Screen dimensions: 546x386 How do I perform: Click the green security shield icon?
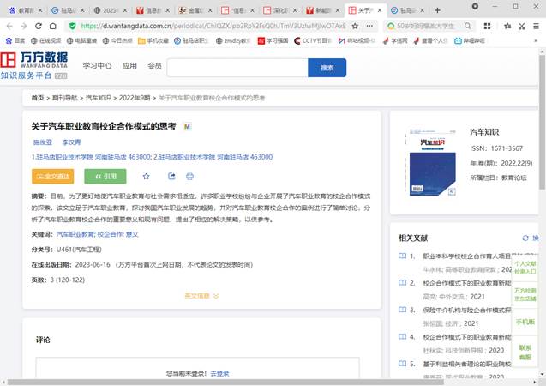[x=72, y=26]
